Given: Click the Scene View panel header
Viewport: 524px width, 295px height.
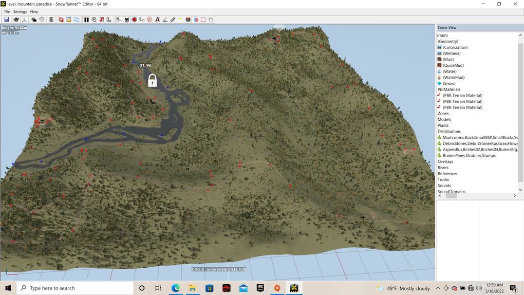Looking at the screenshot, I should [x=480, y=28].
